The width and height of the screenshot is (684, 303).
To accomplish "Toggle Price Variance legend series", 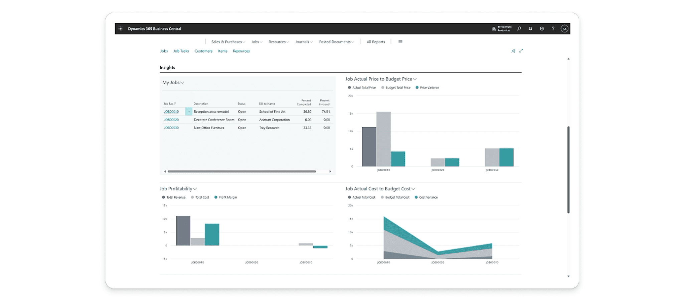I will 427,88.
